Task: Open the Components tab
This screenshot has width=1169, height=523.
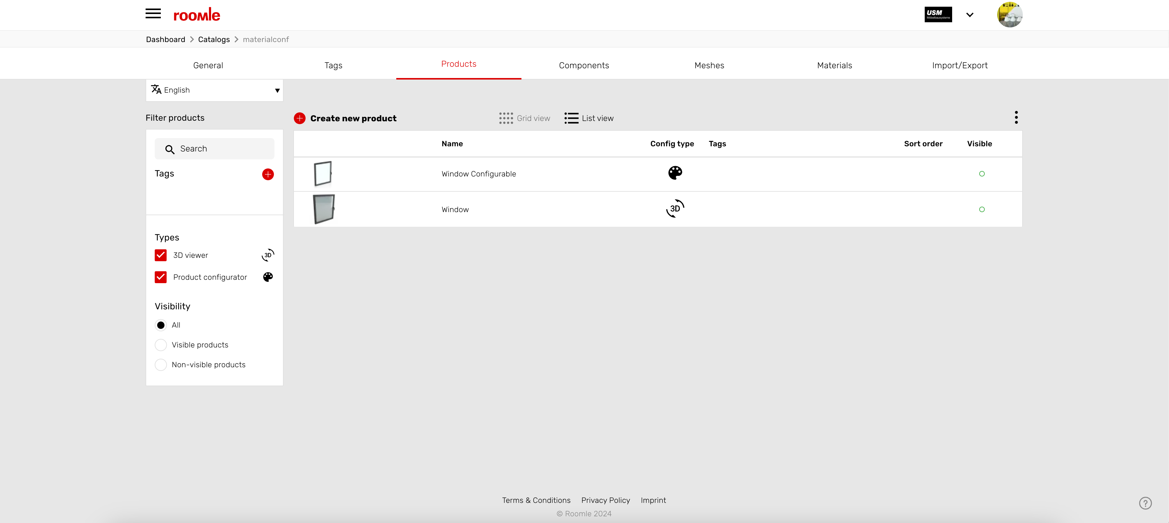Action: pyautogui.click(x=584, y=65)
